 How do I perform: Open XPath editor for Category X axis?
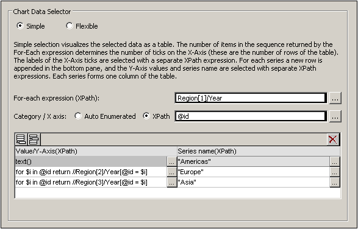point(335,116)
